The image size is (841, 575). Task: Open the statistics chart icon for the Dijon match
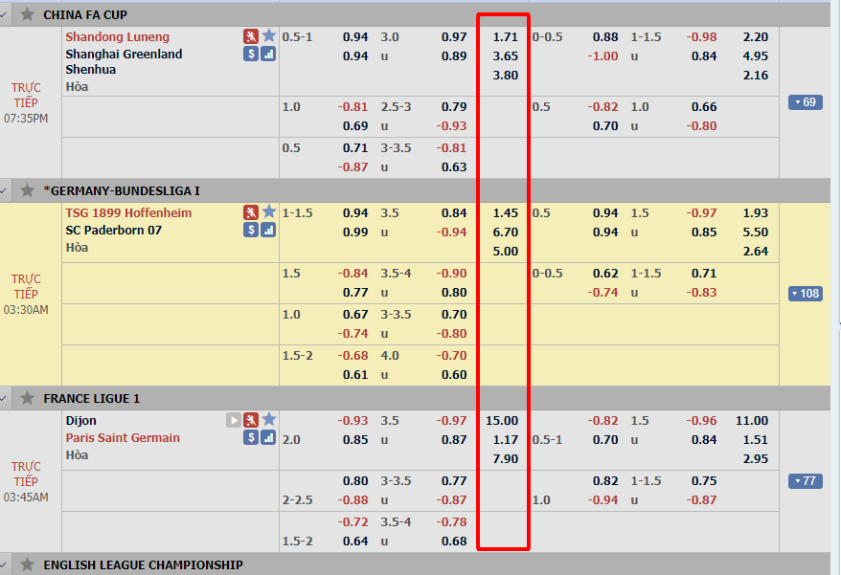click(268, 438)
